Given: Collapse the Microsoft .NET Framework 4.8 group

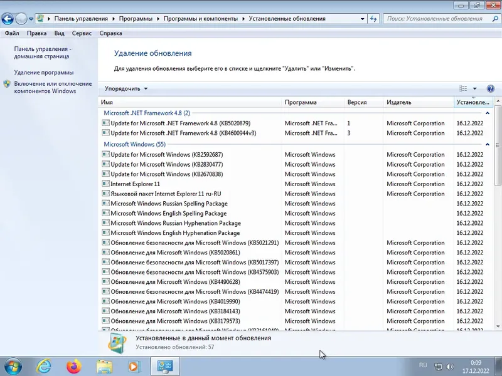Looking at the screenshot, I should [x=488, y=113].
